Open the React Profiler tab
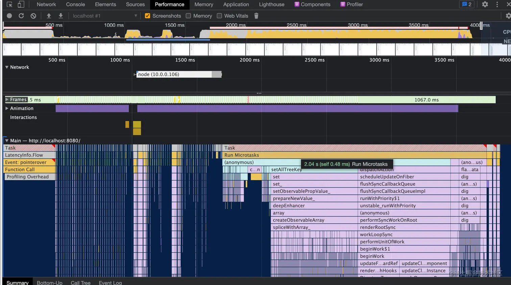This screenshot has height=285, width=511. tap(351, 4)
